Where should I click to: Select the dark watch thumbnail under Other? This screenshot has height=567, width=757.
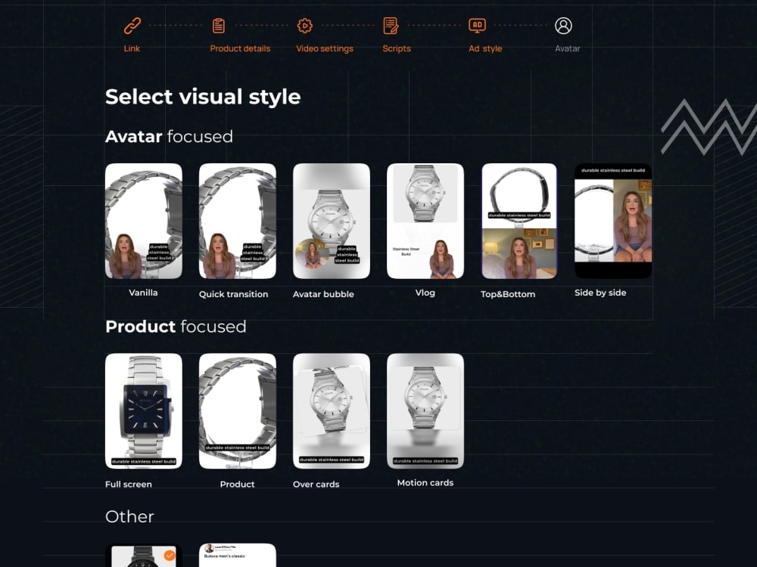[144, 556]
